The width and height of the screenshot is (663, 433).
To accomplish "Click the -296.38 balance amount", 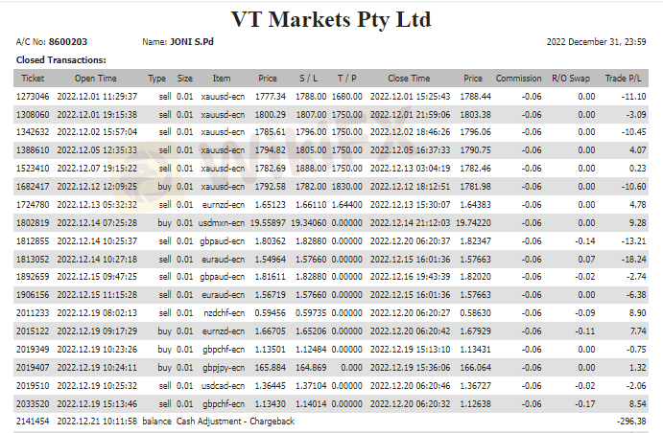I will [x=631, y=421].
